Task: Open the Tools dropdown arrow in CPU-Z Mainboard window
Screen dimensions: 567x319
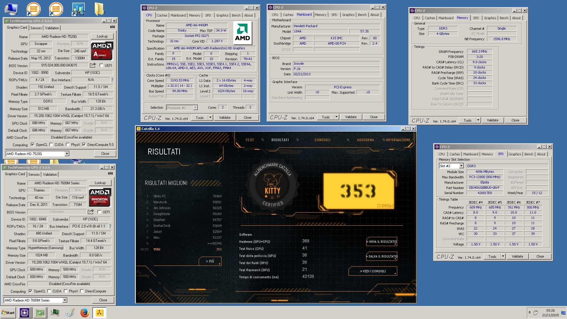Action: click(x=336, y=117)
